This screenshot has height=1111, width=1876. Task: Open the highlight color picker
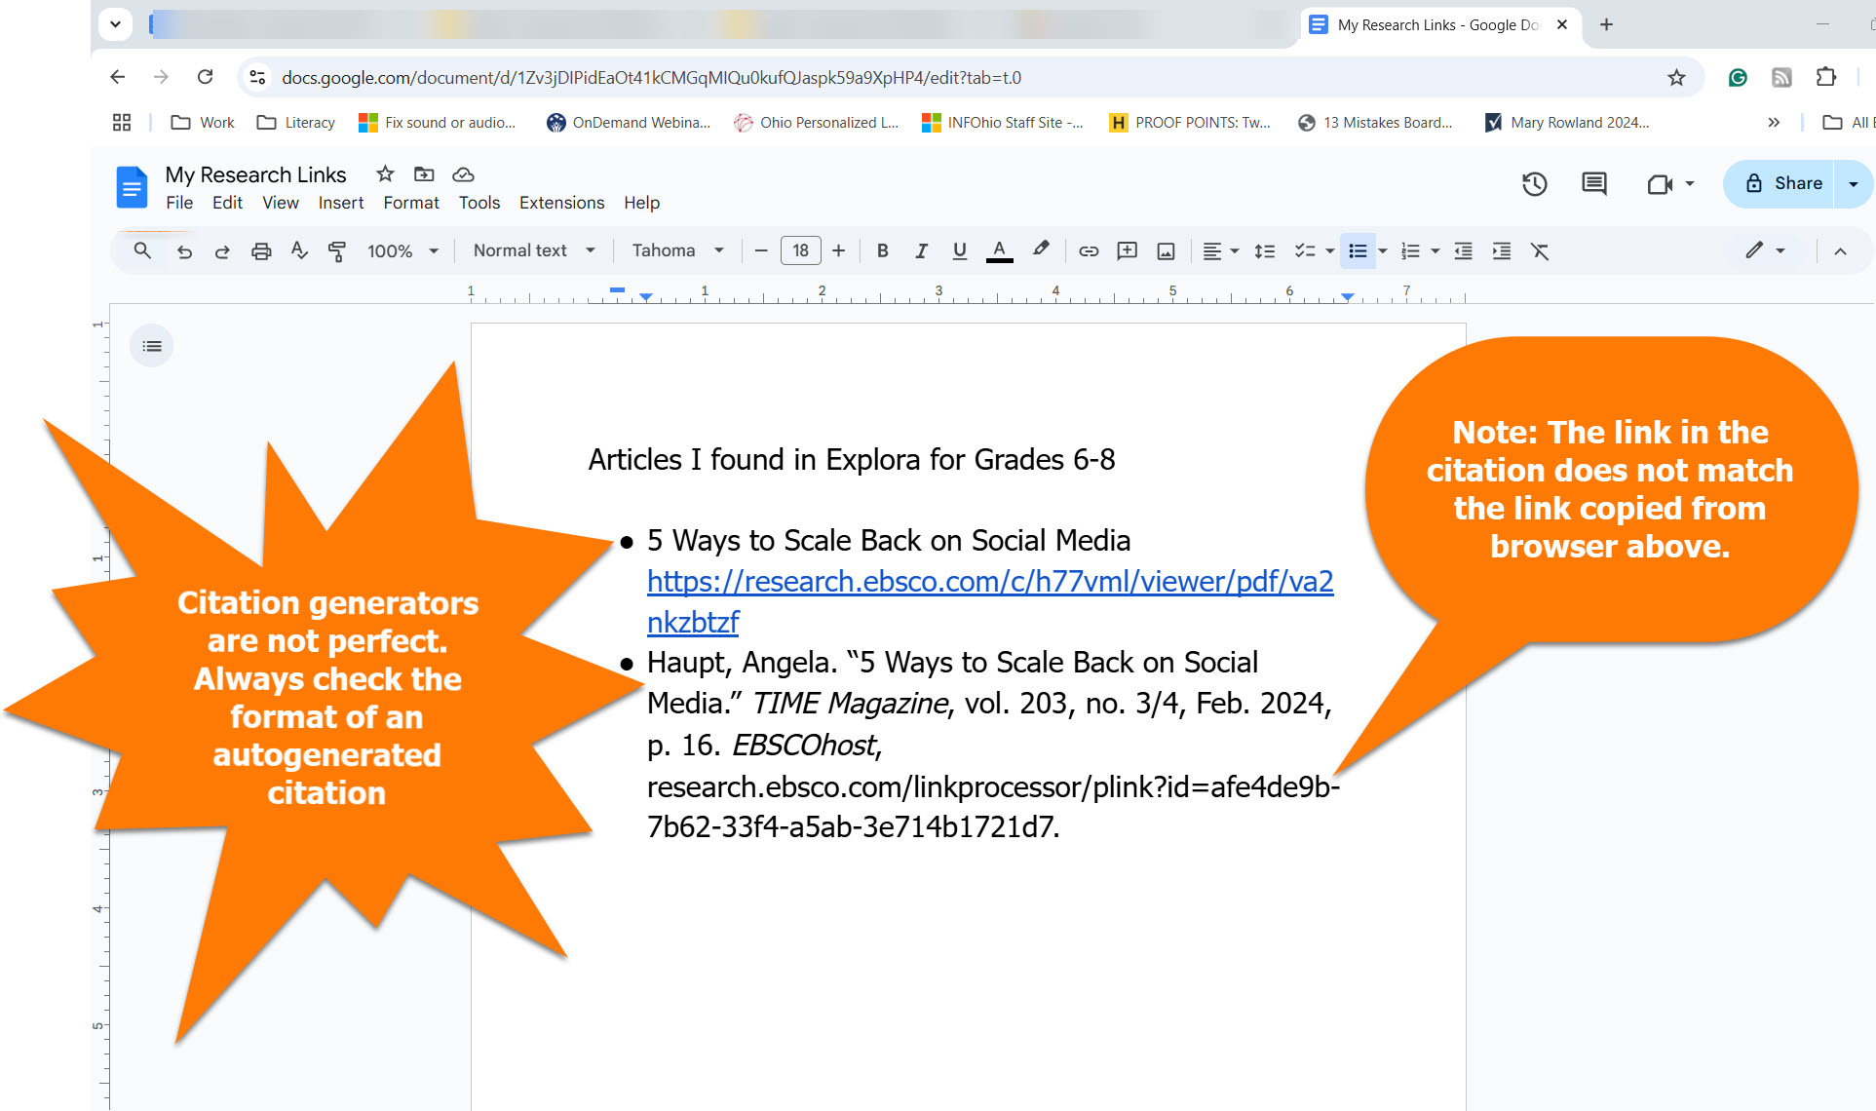click(x=1041, y=250)
